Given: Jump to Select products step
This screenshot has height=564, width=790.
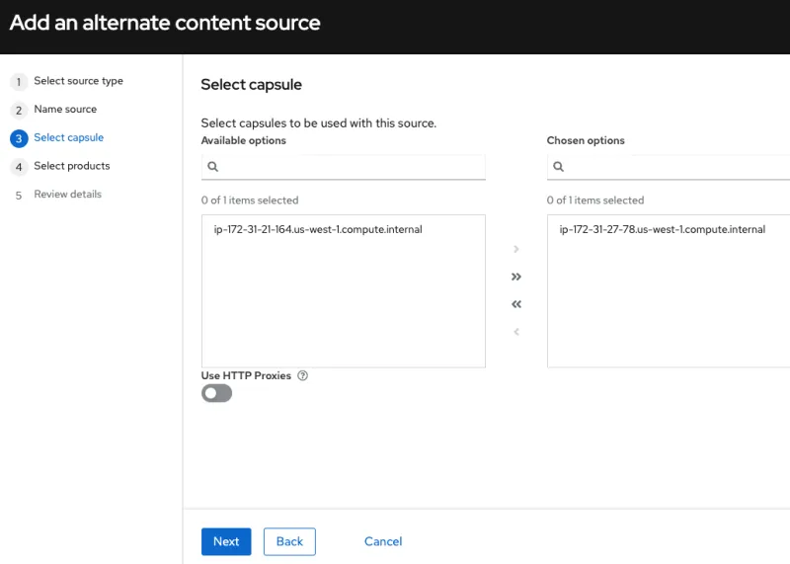Looking at the screenshot, I should (72, 166).
